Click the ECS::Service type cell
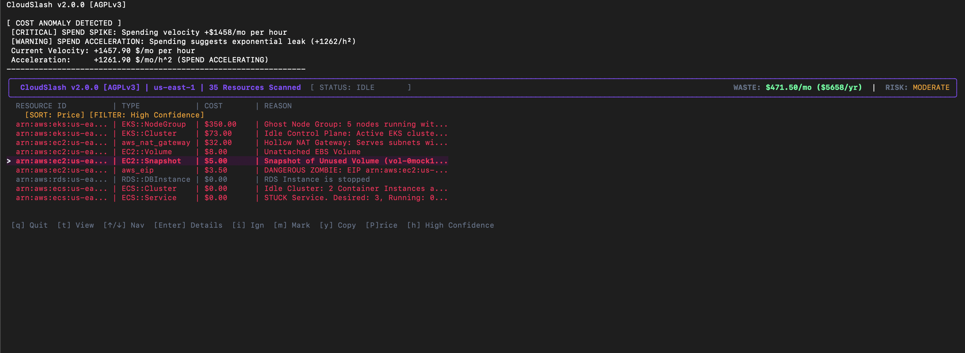The height and width of the screenshot is (353, 965). coord(149,198)
